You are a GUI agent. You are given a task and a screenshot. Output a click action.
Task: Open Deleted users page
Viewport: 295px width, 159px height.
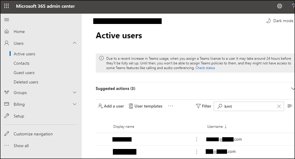pos(26,82)
